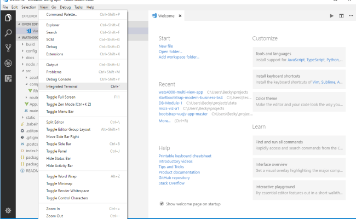Click the info icon beside README file
Viewport: 356px width, 219px height.
(x=22, y=171)
